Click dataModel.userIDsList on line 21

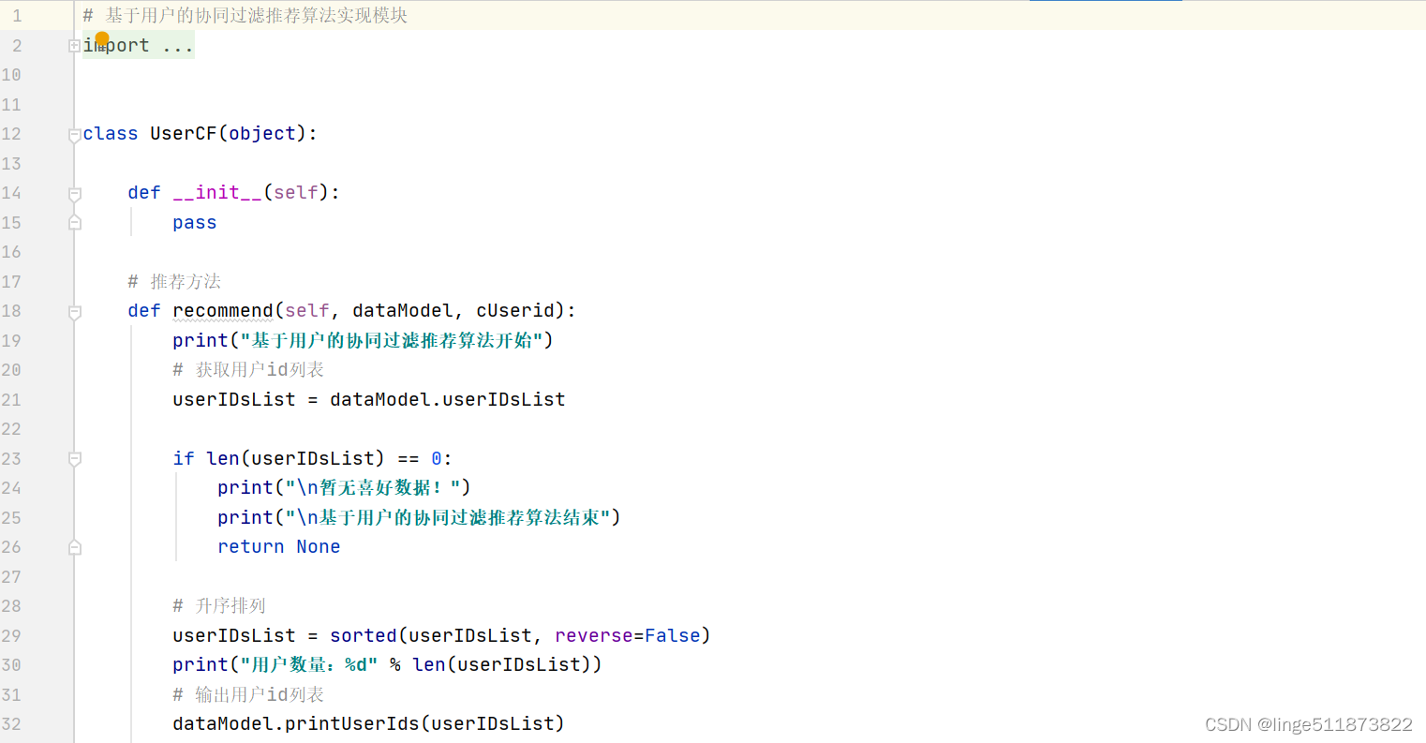[x=448, y=400]
